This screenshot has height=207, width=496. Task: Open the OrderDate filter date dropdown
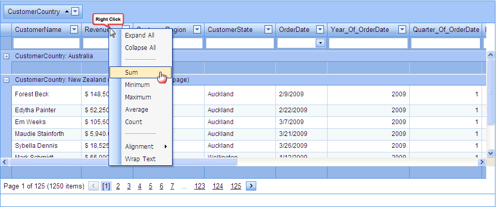pos(320,43)
